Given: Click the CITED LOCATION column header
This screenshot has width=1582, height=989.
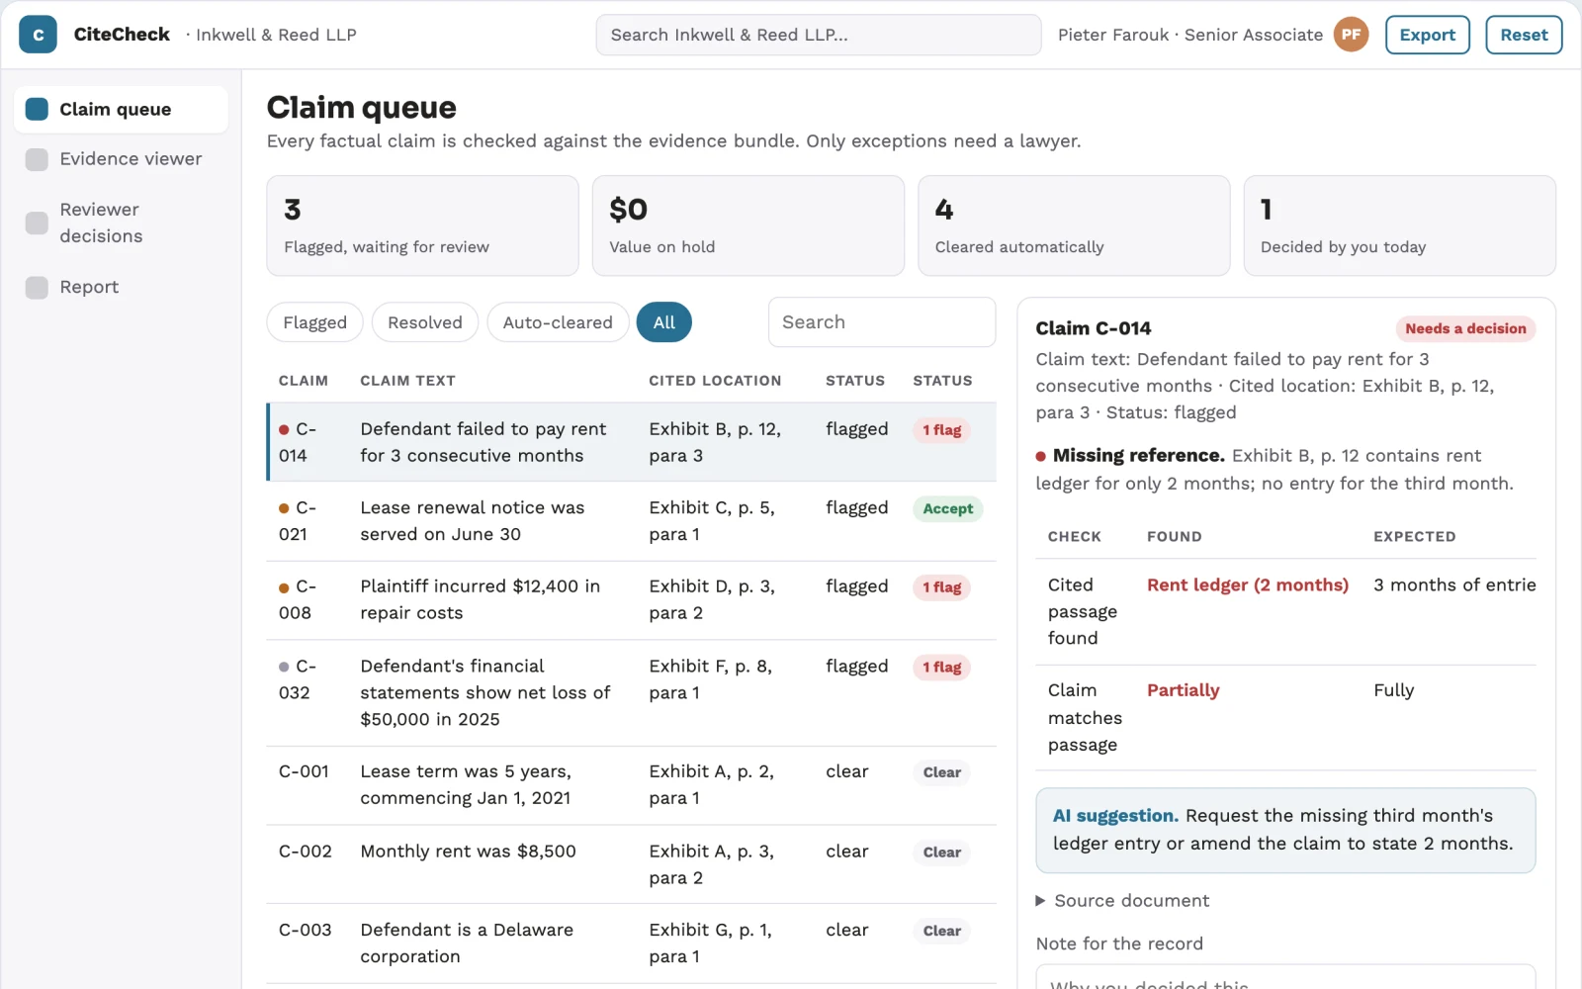Looking at the screenshot, I should [x=715, y=381].
